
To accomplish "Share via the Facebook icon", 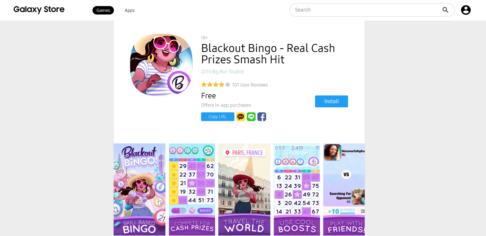I will [x=262, y=117].
